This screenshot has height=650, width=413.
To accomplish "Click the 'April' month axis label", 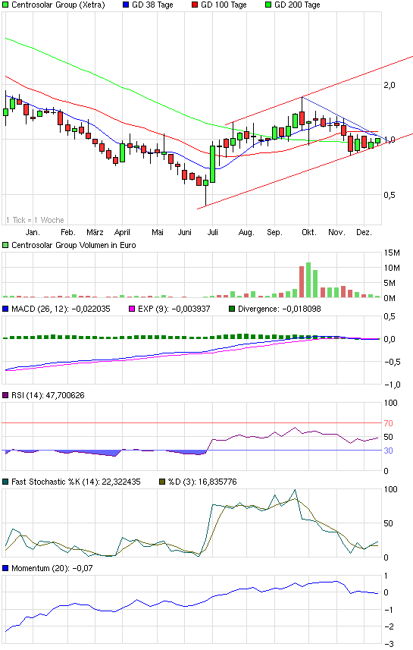I will [x=122, y=232].
